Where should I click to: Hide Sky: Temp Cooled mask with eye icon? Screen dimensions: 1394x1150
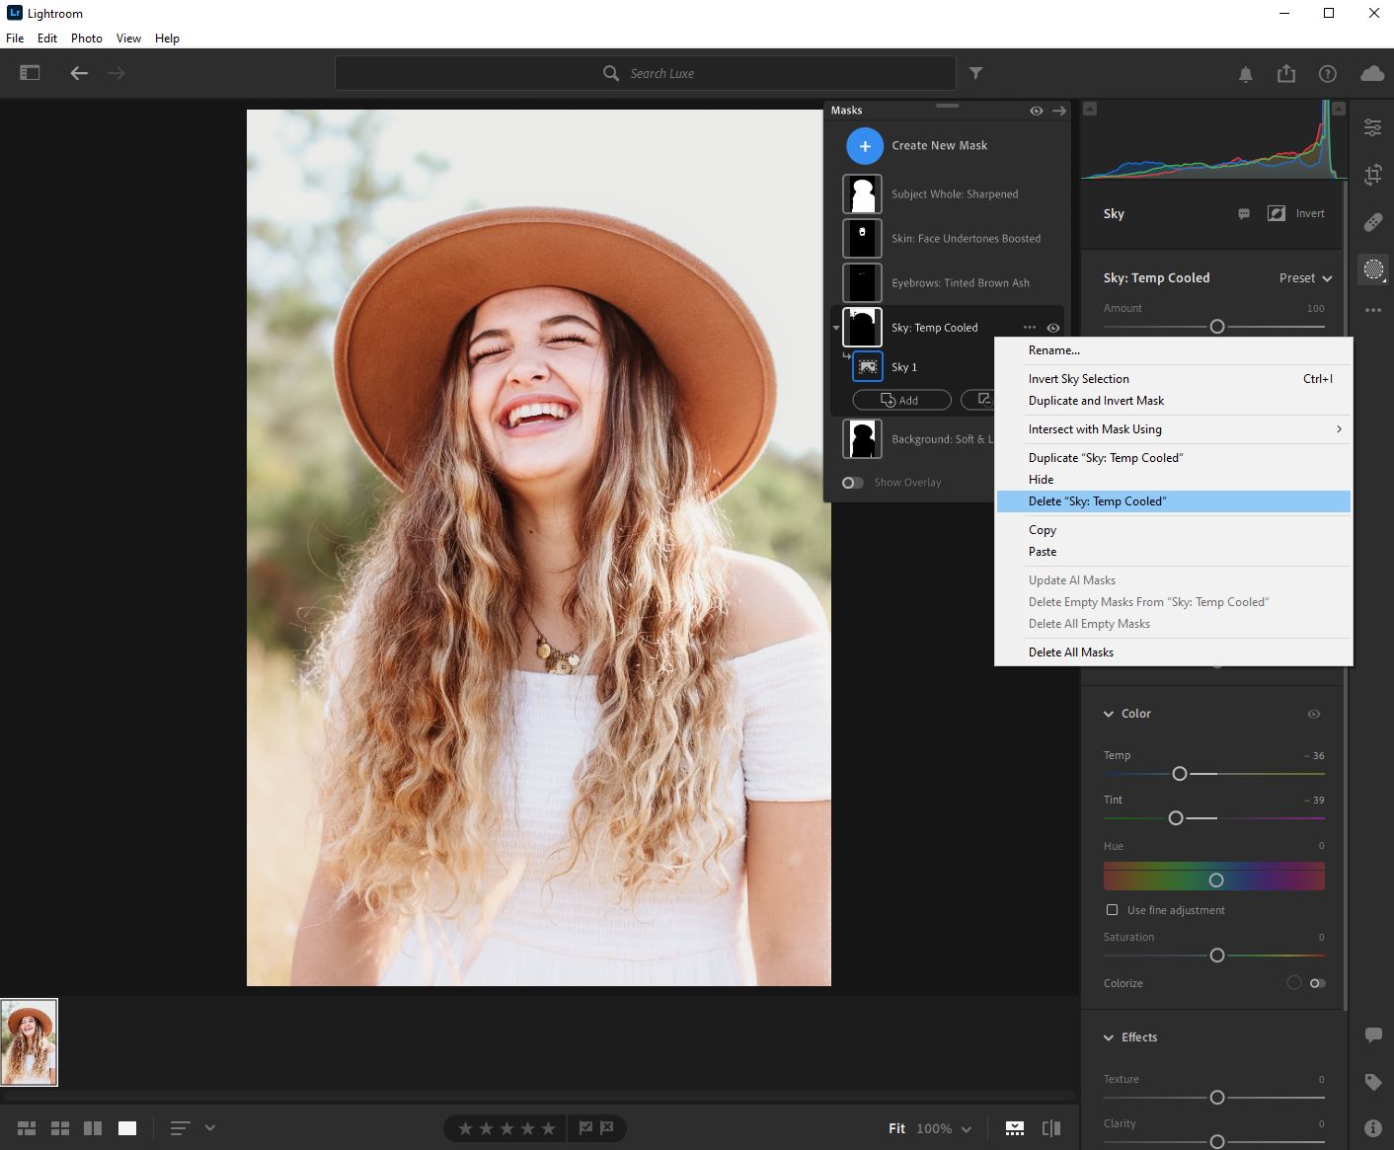point(1053,328)
